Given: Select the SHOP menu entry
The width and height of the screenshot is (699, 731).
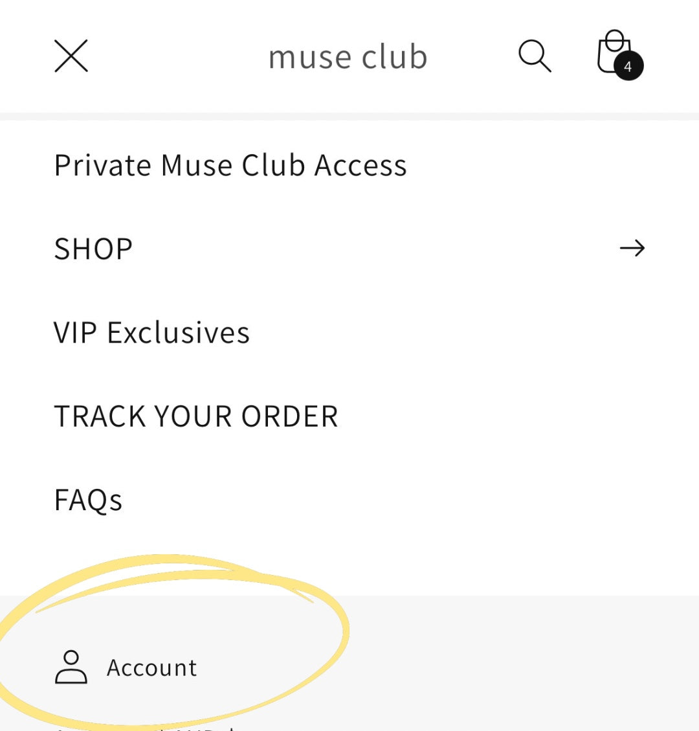Looking at the screenshot, I should [93, 248].
